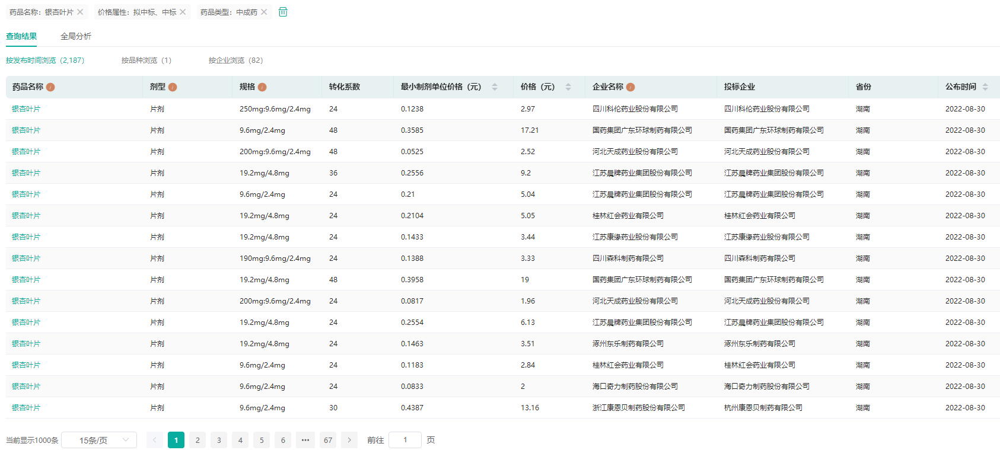Image resolution: width=1000 pixels, height=450 pixels.
Task: Select the 按品种浏览 (1) view
Action: 146,60
